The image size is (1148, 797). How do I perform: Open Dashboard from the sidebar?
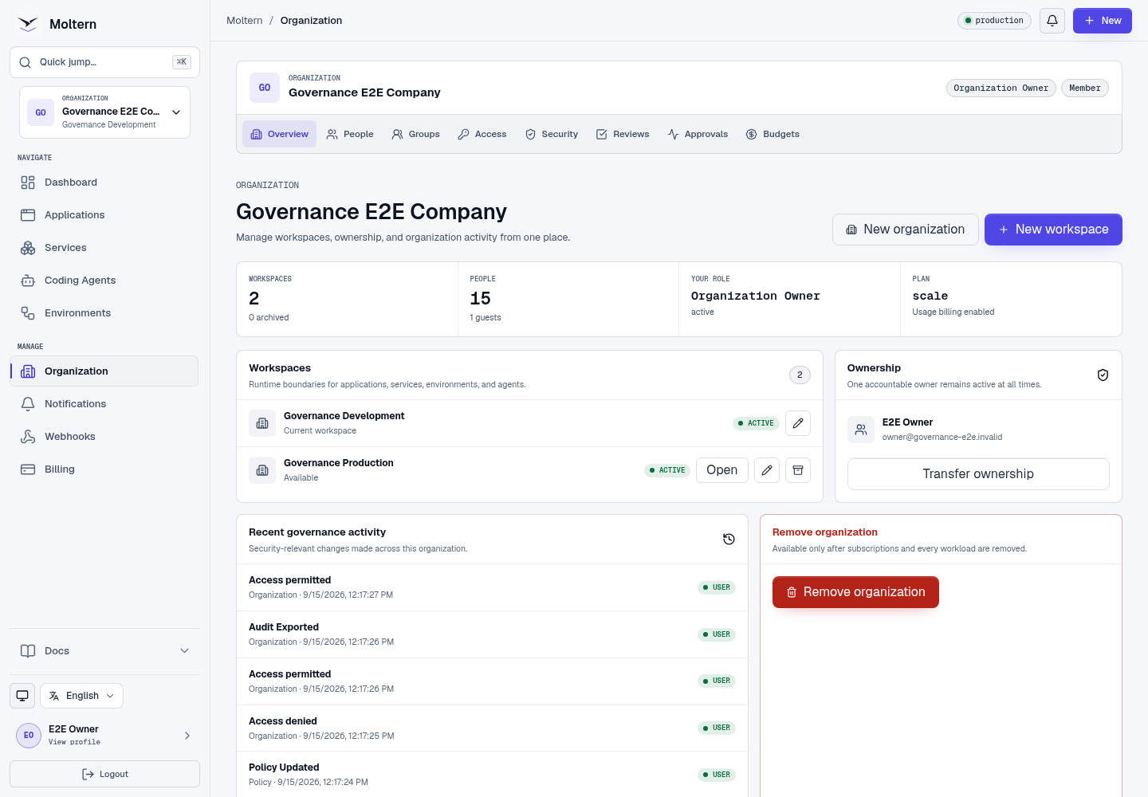[x=104, y=183]
